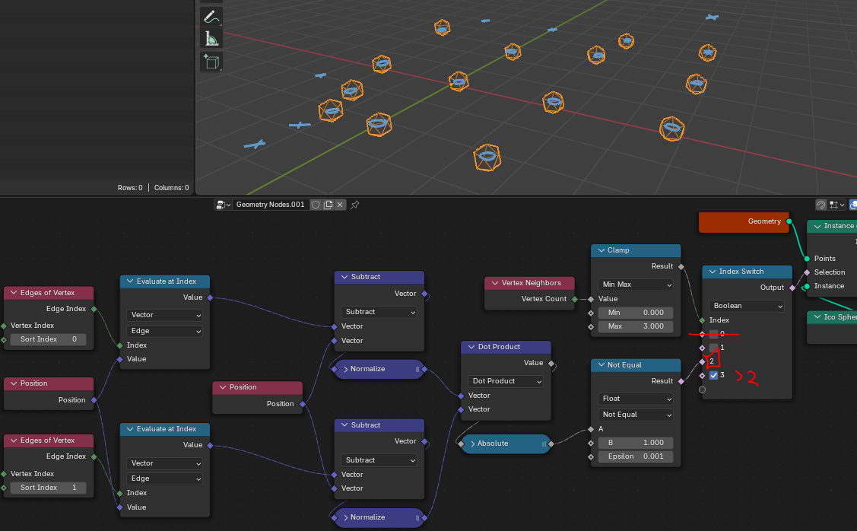Collapse the lower Evaluate at Index node
Viewport: 857px width, 531px height.
tap(129, 429)
